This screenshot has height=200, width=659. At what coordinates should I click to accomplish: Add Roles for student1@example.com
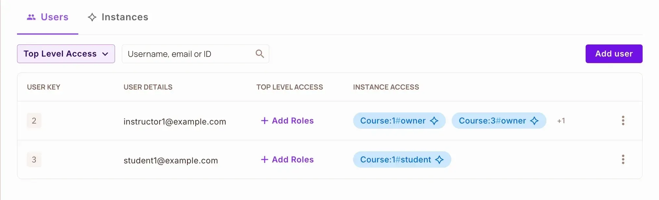click(x=287, y=159)
